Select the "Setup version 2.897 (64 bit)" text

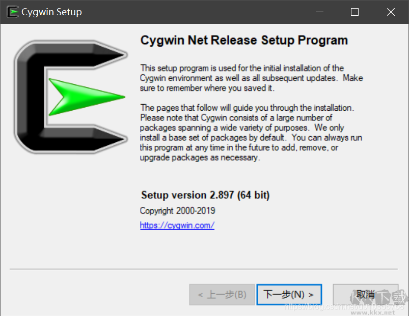(x=205, y=195)
